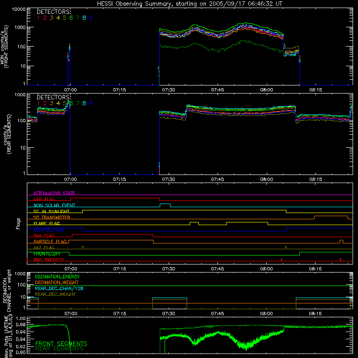The height and width of the screenshot is (358, 358).
Task: Select yellow detector 4 in front segments legend
Action: [x=58, y=18]
